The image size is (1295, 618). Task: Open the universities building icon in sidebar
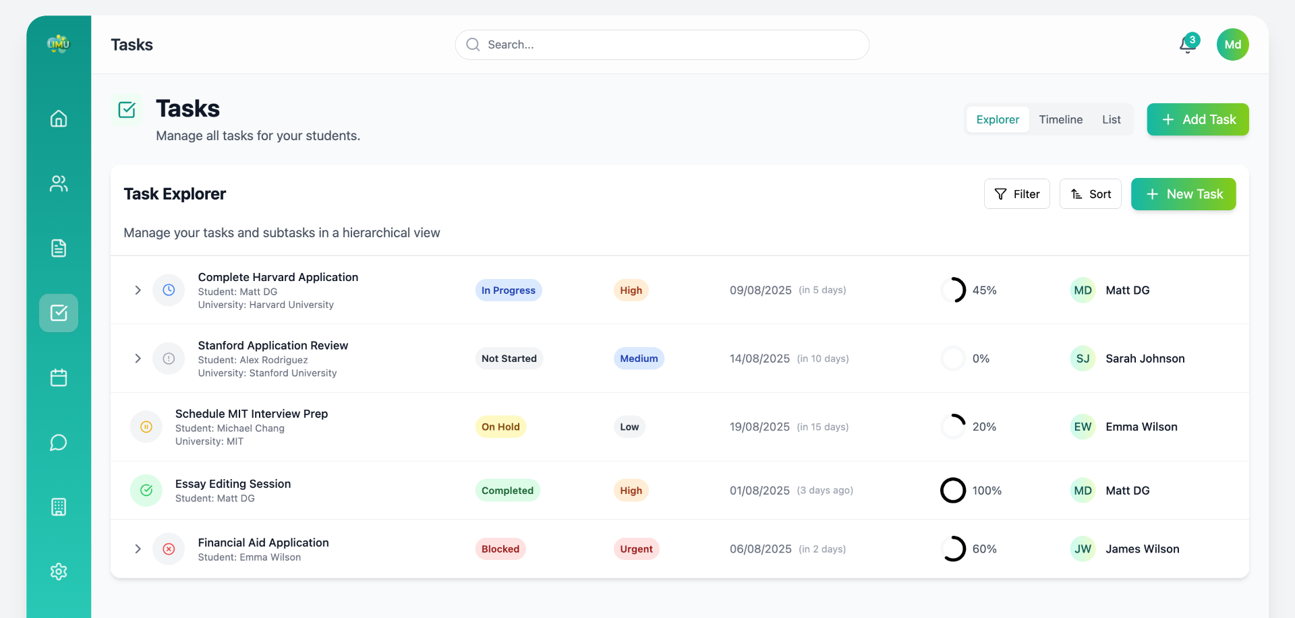coord(59,507)
